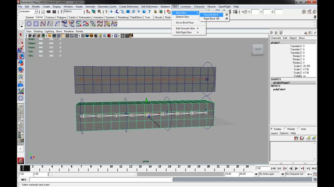Choose Smooth Bind from submenu
The width and height of the screenshot is (334, 187).
pyautogui.click(x=211, y=15)
